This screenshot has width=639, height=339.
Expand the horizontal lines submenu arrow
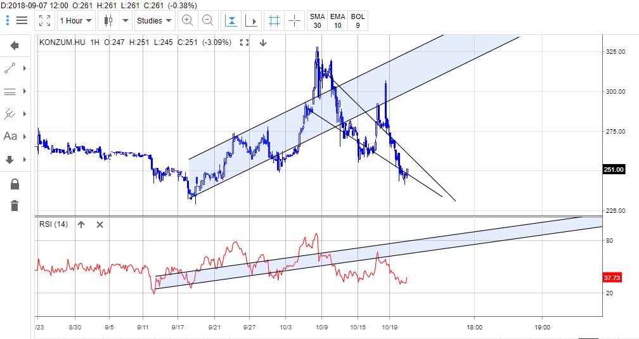pyautogui.click(x=25, y=91)
